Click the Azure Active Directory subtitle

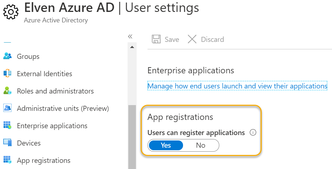(x=56, y=20)
